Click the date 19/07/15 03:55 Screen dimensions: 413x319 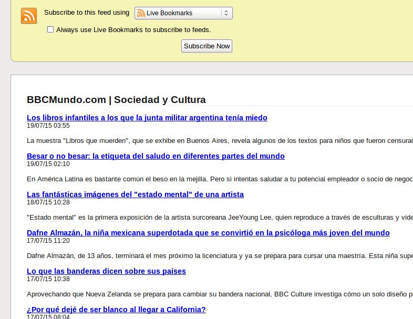[48, 126]
